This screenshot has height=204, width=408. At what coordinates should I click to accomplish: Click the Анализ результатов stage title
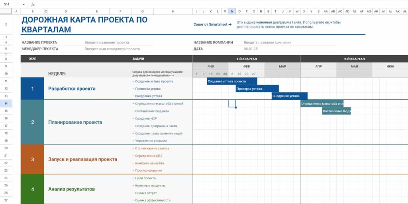[71, 189]
